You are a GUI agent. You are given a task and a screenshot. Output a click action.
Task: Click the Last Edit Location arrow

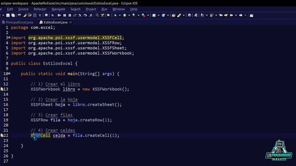coord(221,15)
